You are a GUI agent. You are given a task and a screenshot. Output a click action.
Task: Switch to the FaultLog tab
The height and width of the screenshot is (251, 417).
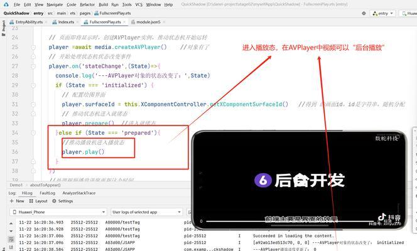pyautogui.click(x=47, y=193)
